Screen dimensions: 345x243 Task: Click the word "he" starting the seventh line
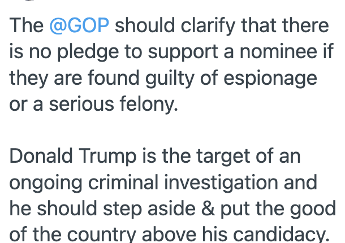tap(20, 207)
